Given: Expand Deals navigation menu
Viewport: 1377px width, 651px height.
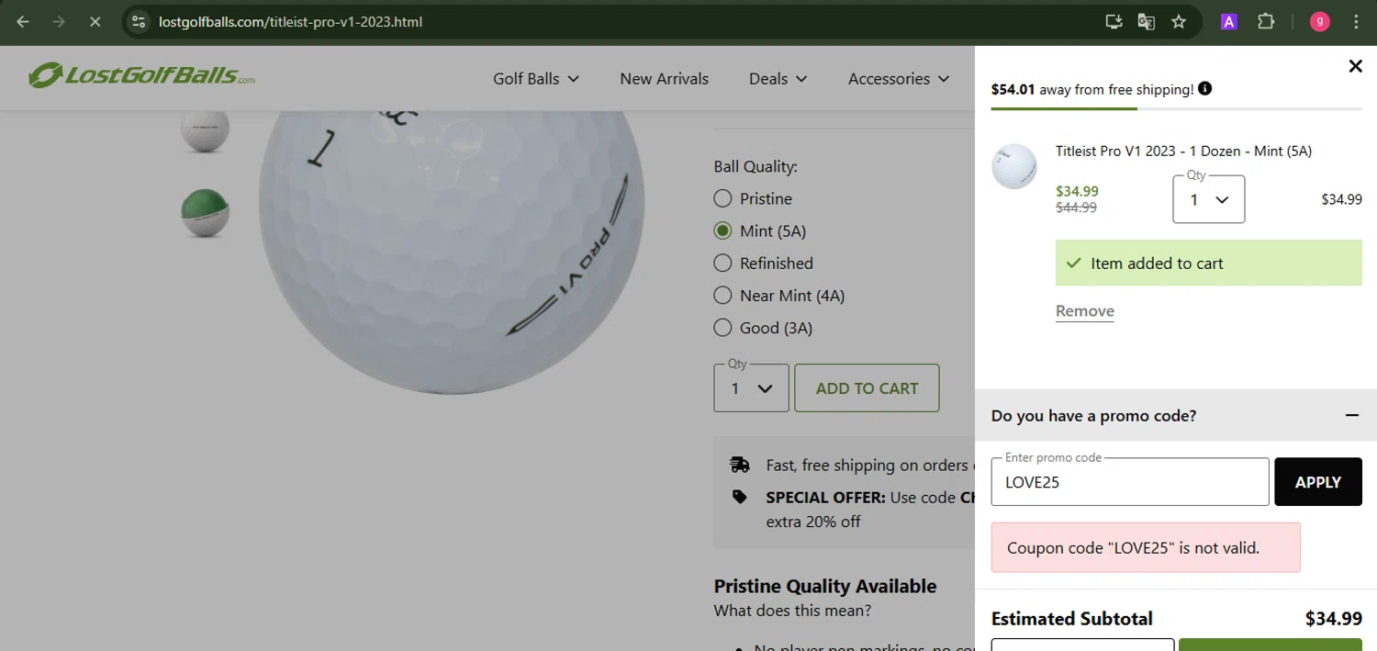Looking at the screenshot, I should pos(778,78).
